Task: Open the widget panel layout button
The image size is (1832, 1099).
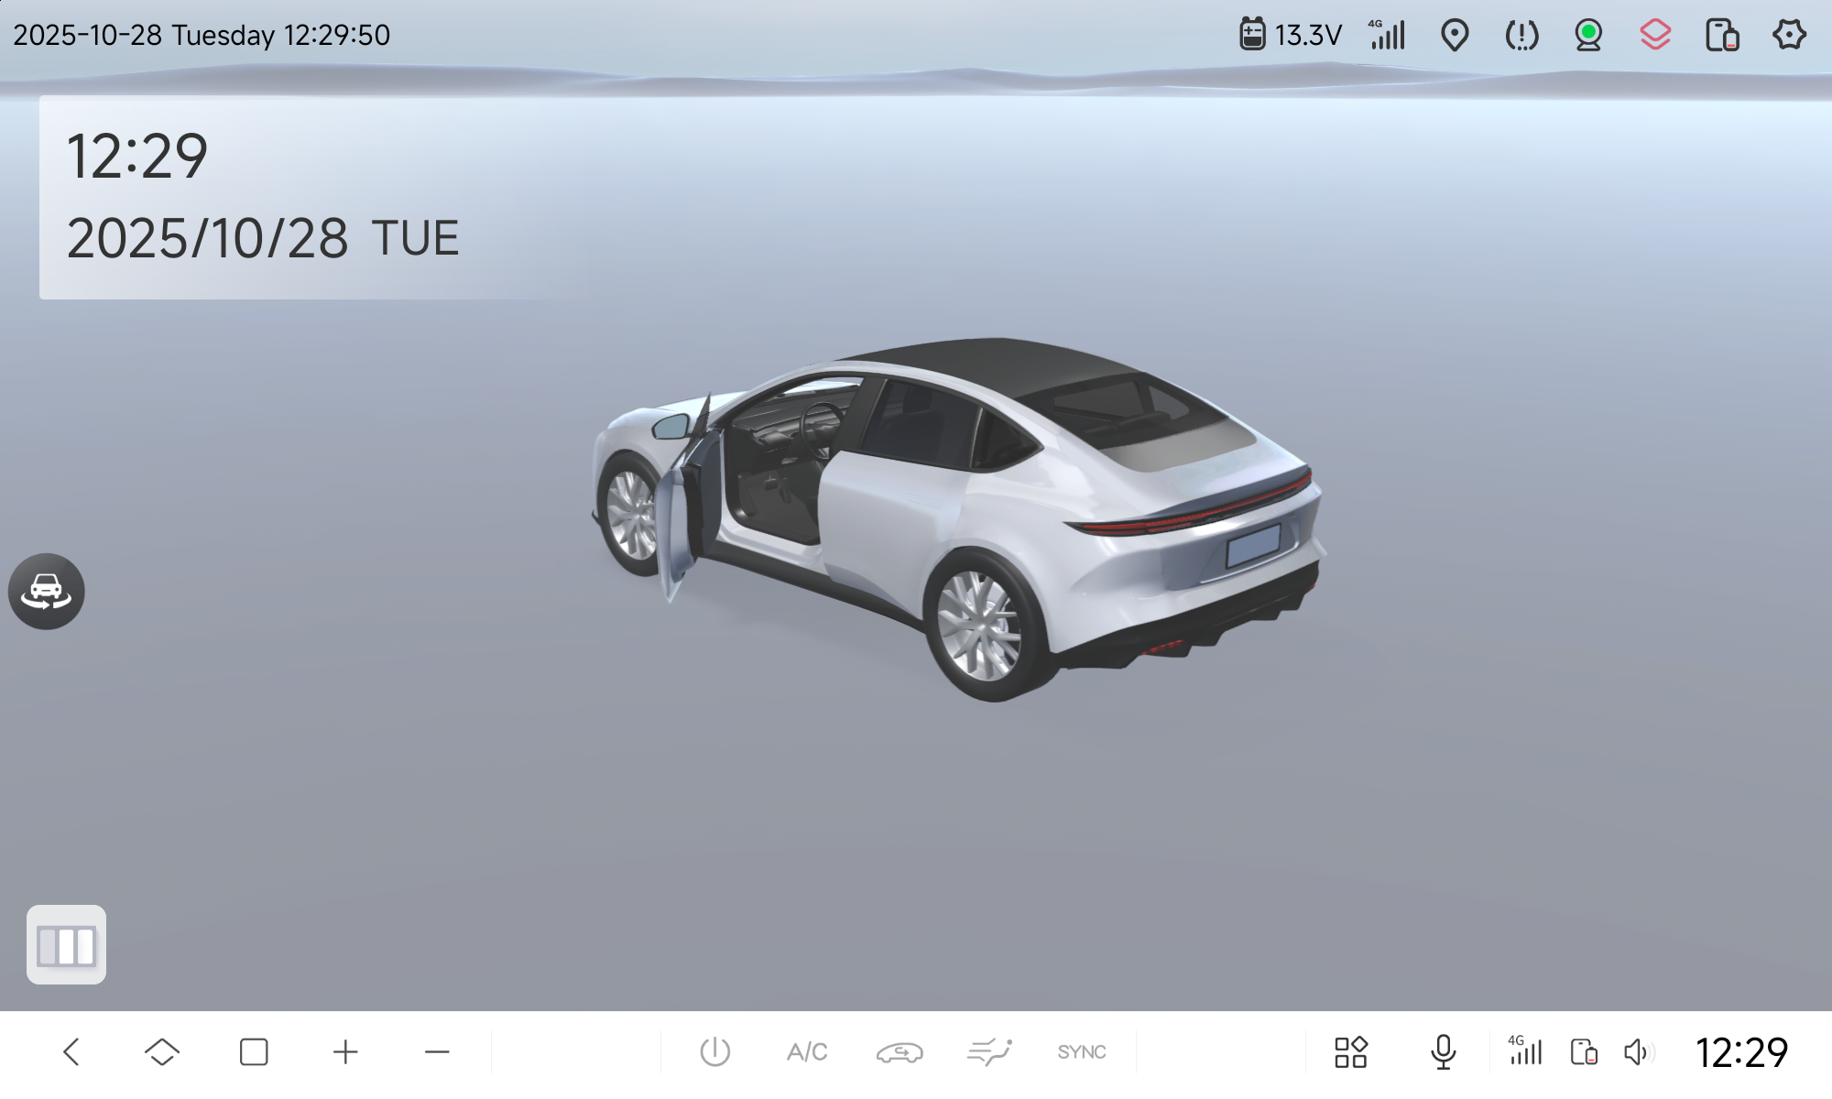Action: click(x=66, y=945)
